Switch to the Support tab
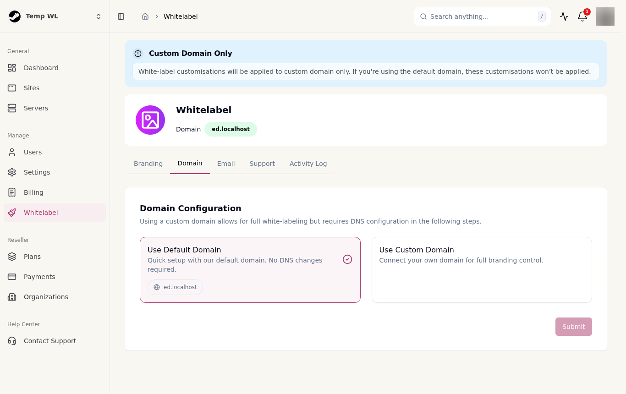 point(262,164)
